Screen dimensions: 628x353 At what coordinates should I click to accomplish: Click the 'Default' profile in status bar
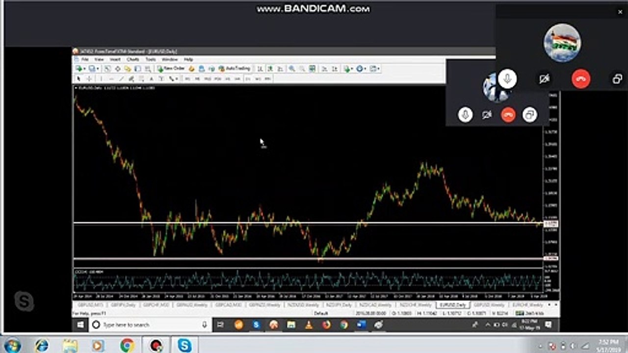(x=321, y=313)
